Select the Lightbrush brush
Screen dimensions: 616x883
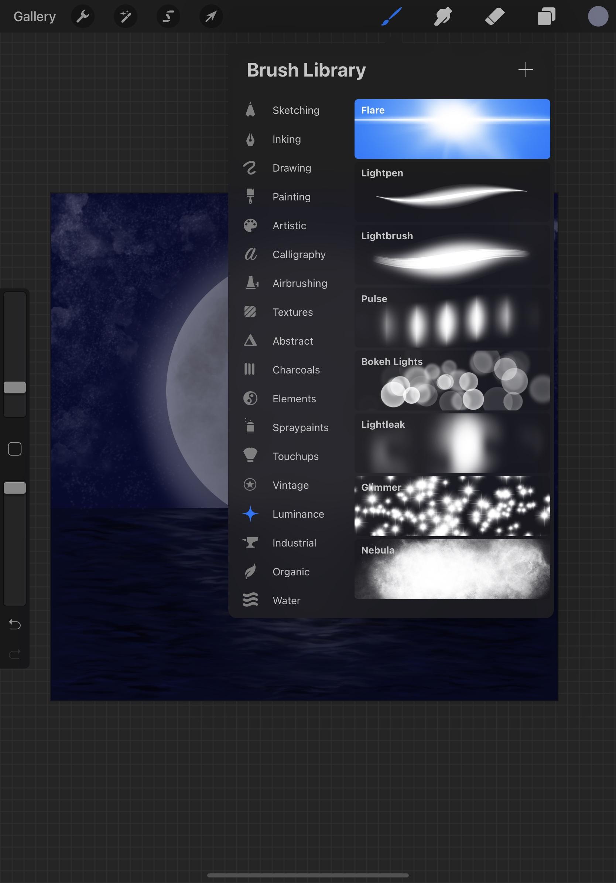tap(452, 255)
